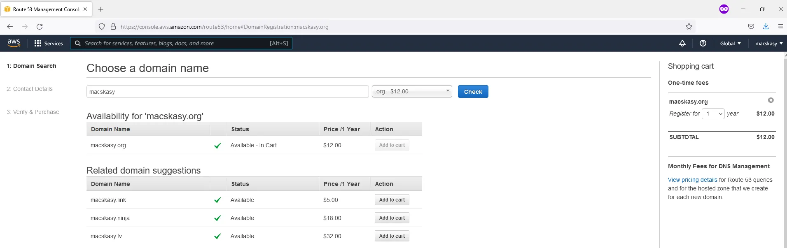Show site security padlock info
This screenshot has height=248, width=787.
(x=113, y=27)
